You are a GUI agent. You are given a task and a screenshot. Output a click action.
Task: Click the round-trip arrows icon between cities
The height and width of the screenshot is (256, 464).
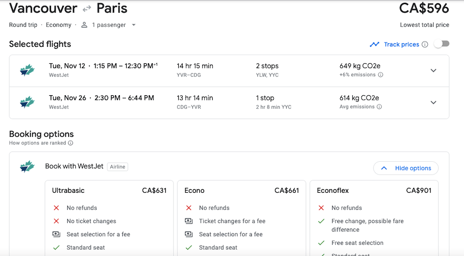pyautogui.click(x=87, y=9)
